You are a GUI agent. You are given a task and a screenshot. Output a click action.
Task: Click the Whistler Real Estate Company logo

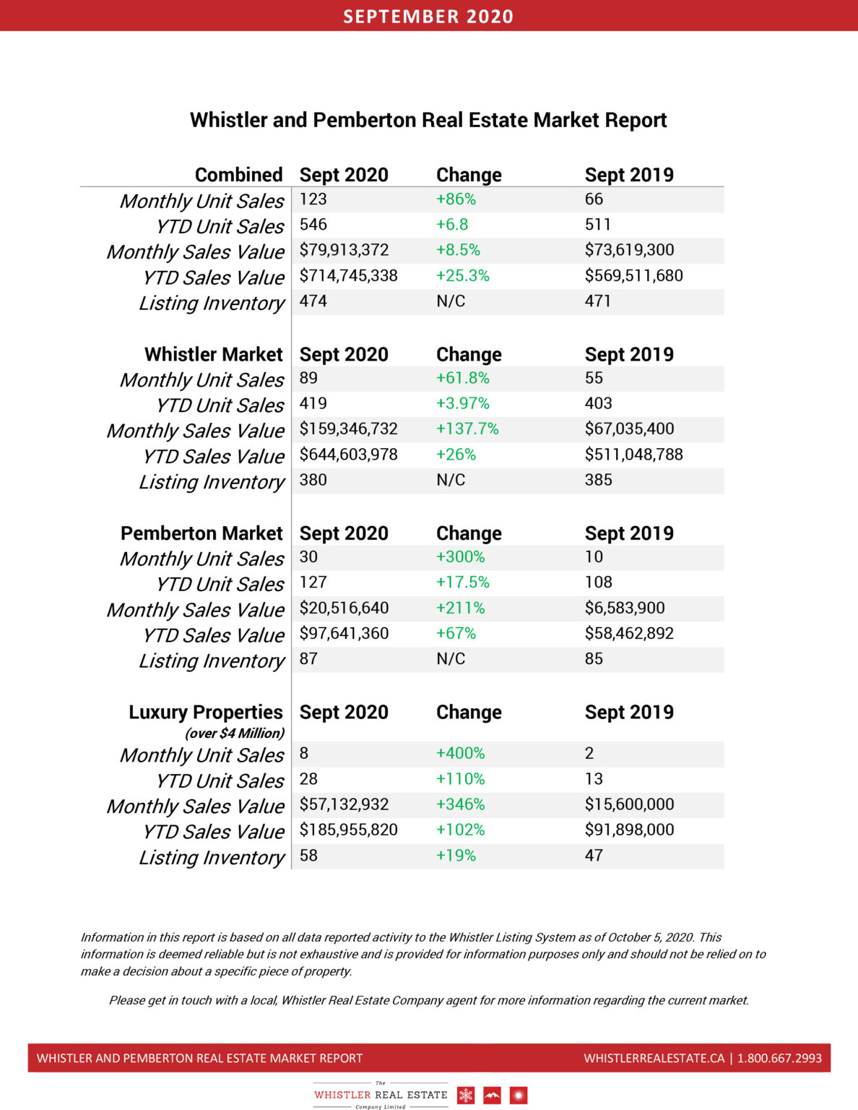(381, 1095)
